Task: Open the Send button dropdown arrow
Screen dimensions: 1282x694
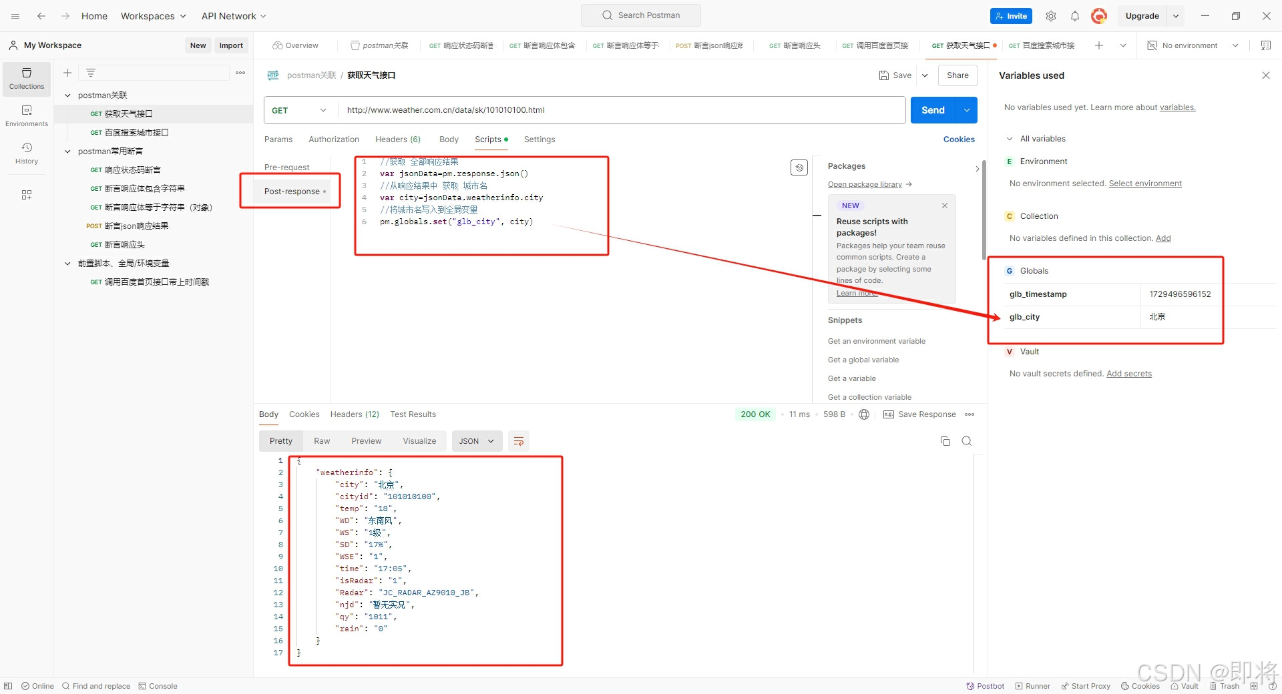Action: point(967,110)
